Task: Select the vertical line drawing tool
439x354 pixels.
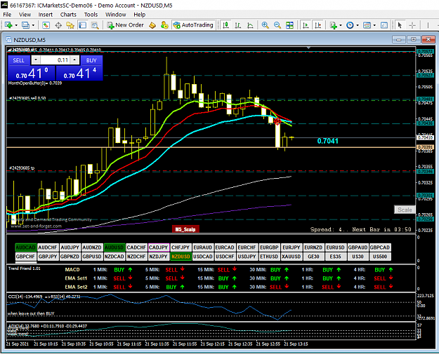Action: [x=428, y=25]
